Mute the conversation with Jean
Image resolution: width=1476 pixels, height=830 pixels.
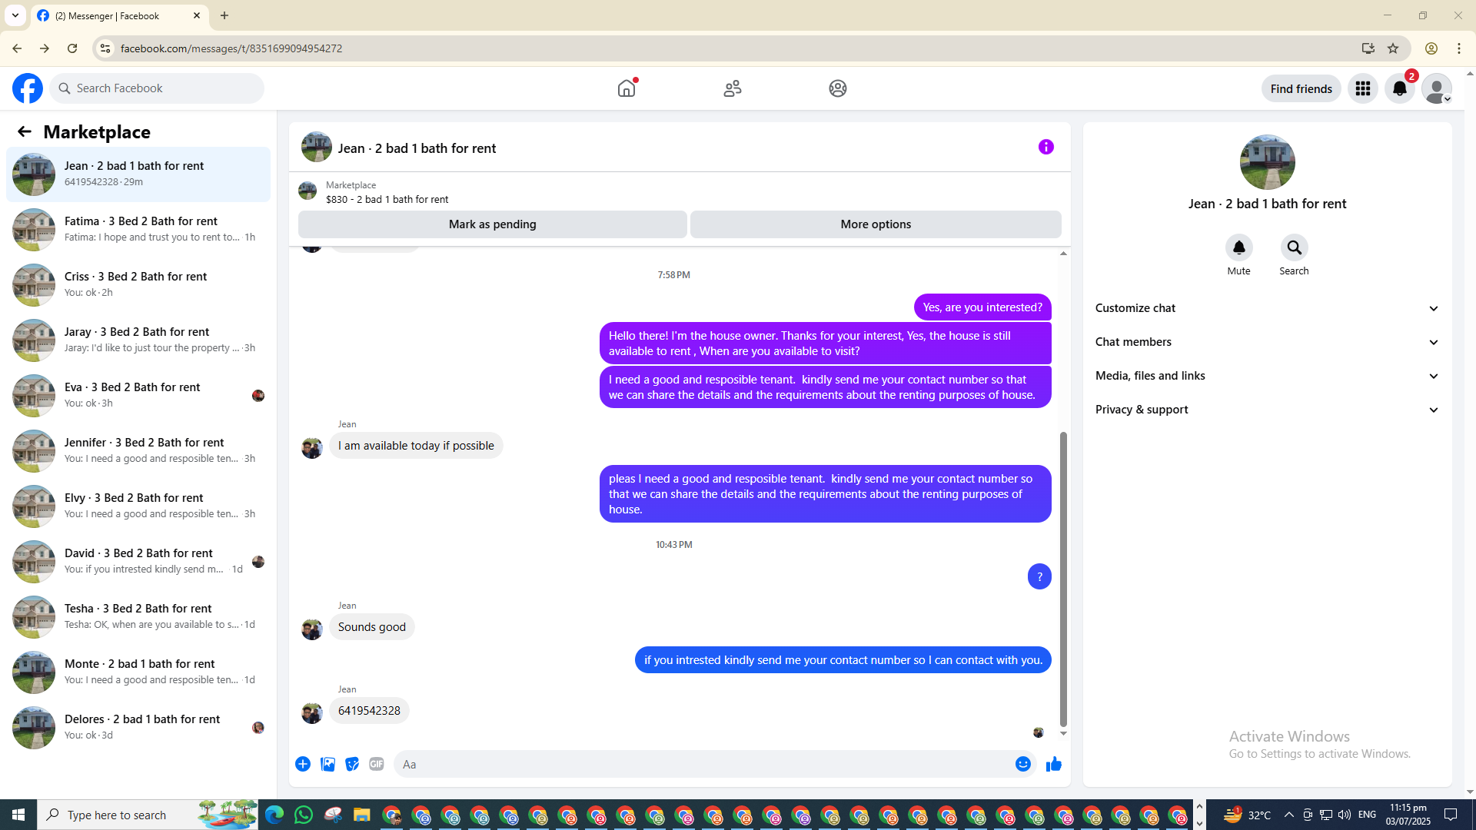tap(1238, 248)
